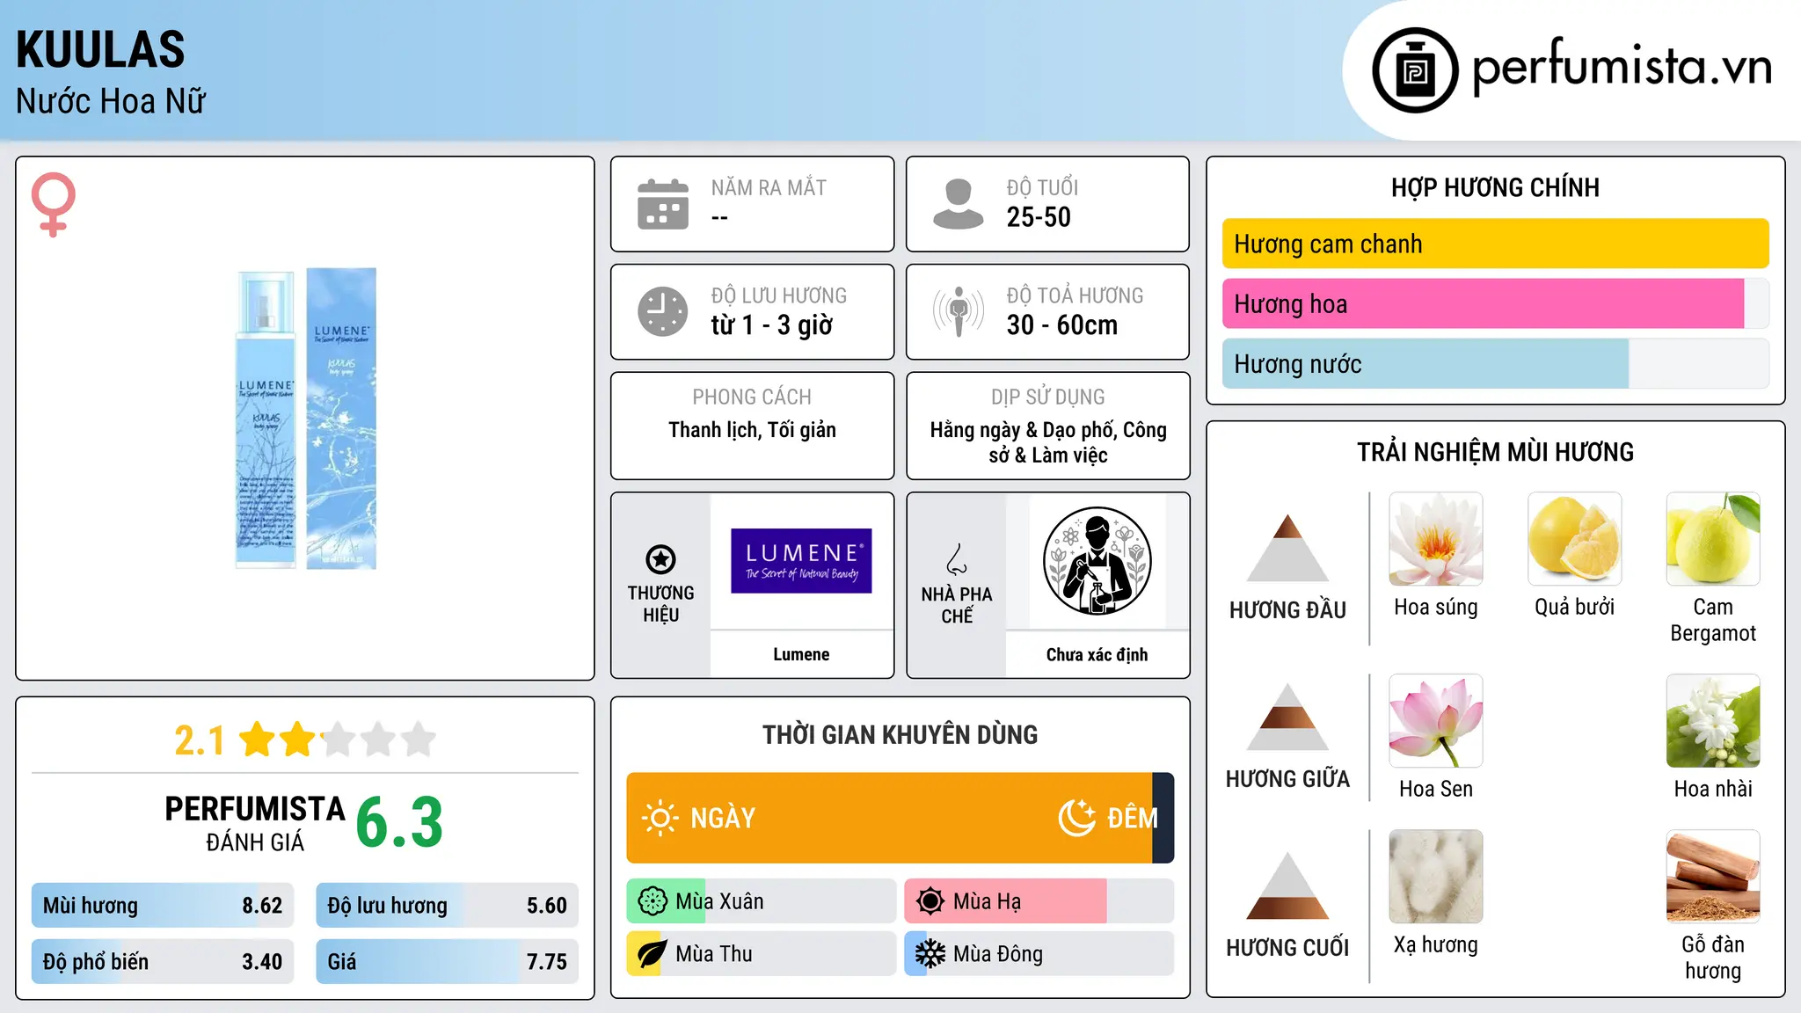The image size is (1801, 1013).
Task: Click the Thời gian khuyên dùng heading
Action: (900, 734)
